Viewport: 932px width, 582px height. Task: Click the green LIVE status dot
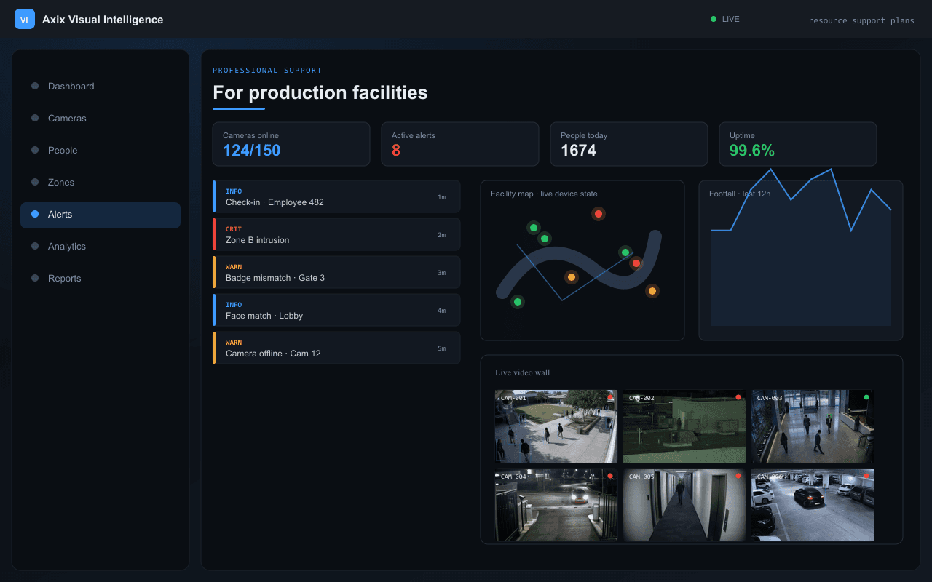714,19
